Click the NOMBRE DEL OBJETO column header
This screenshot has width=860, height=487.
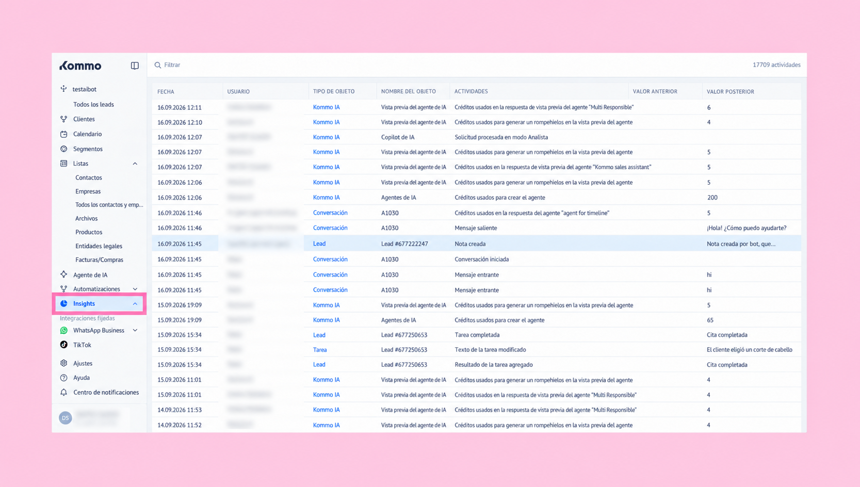(x=409, y=91)
